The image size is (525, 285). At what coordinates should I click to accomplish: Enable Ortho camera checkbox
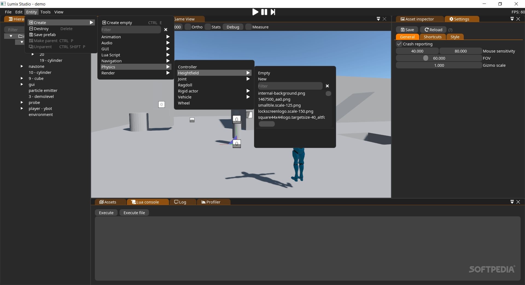tap(188, 27)
